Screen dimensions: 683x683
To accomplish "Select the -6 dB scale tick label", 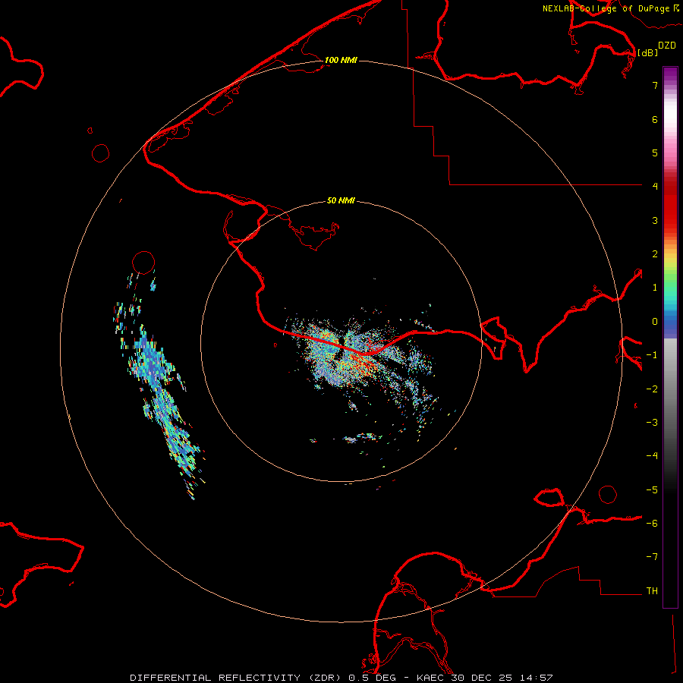I will [652, 524].
